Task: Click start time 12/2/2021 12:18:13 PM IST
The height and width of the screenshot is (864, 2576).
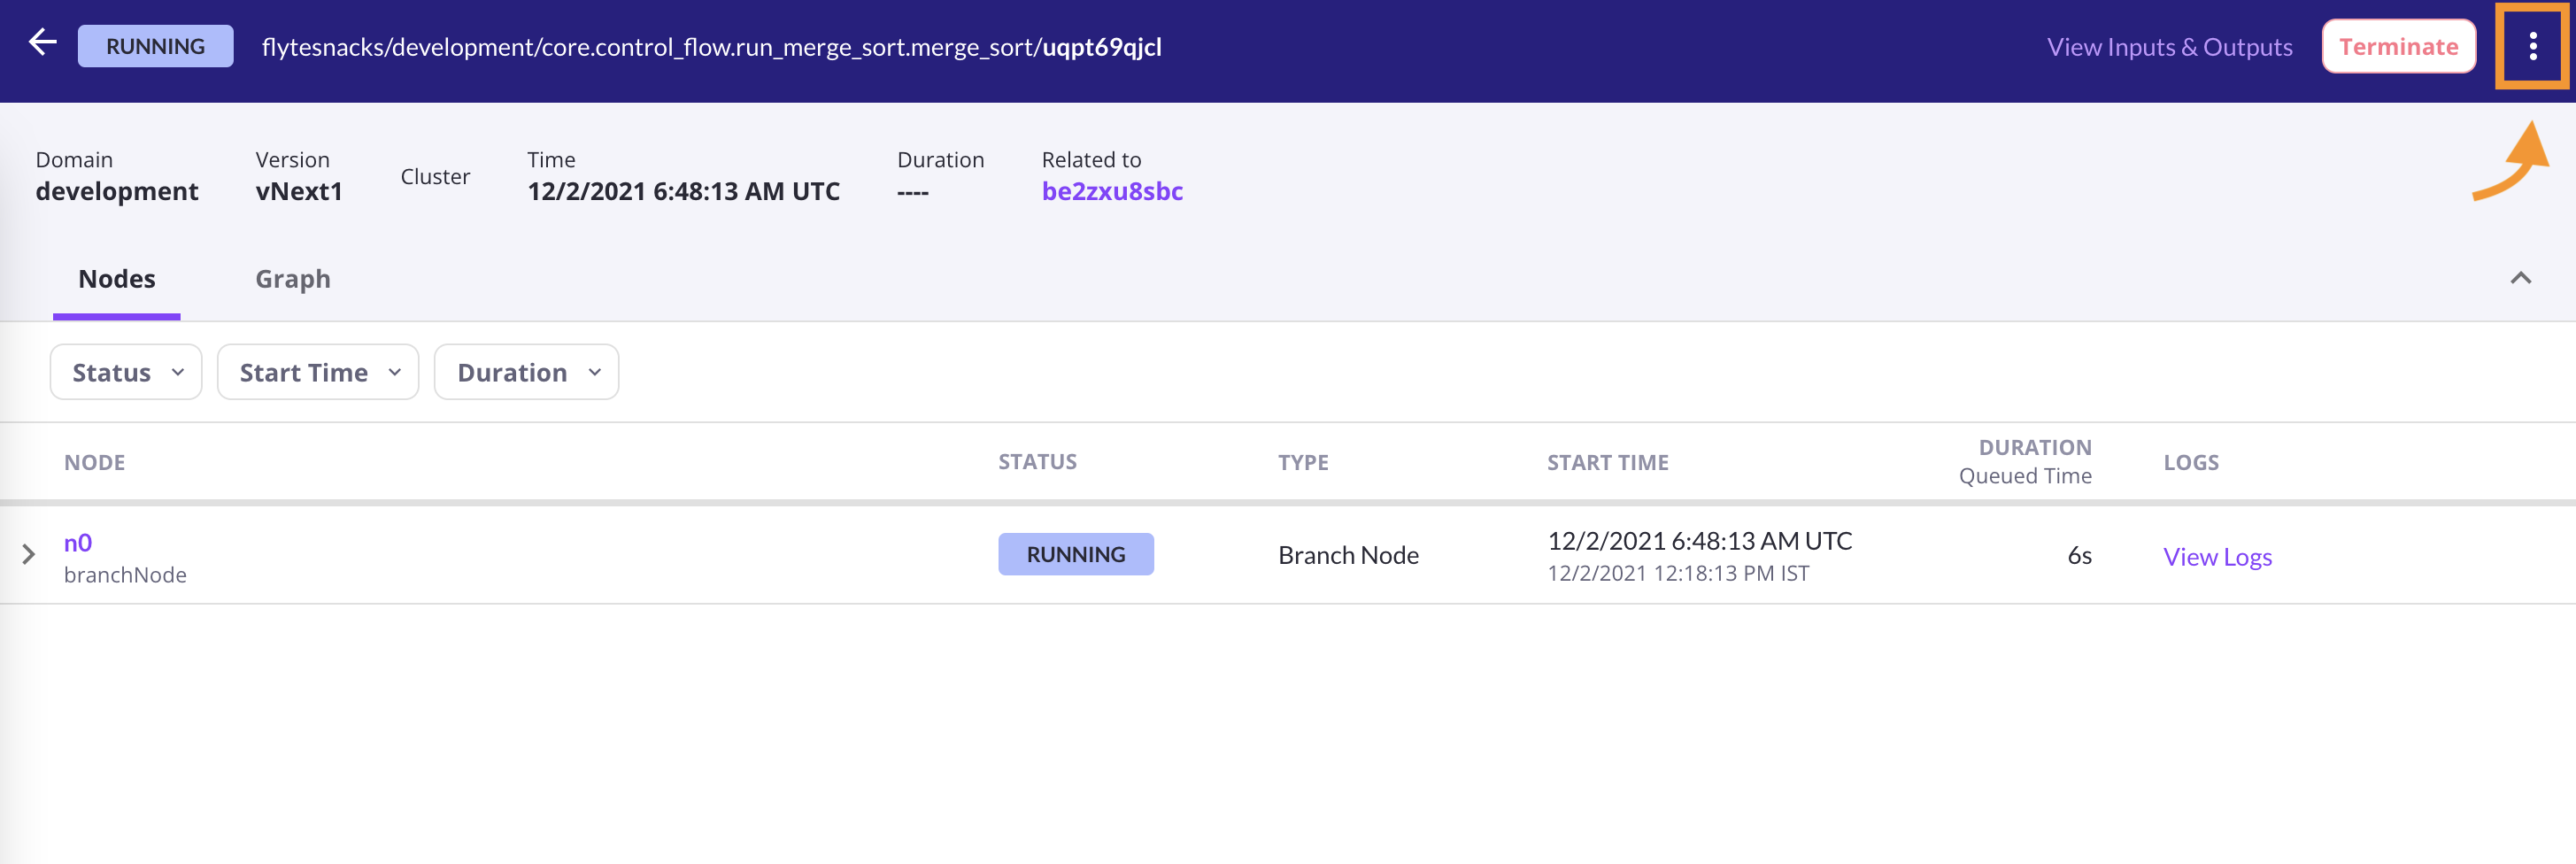Action: tap(1678, 573)
